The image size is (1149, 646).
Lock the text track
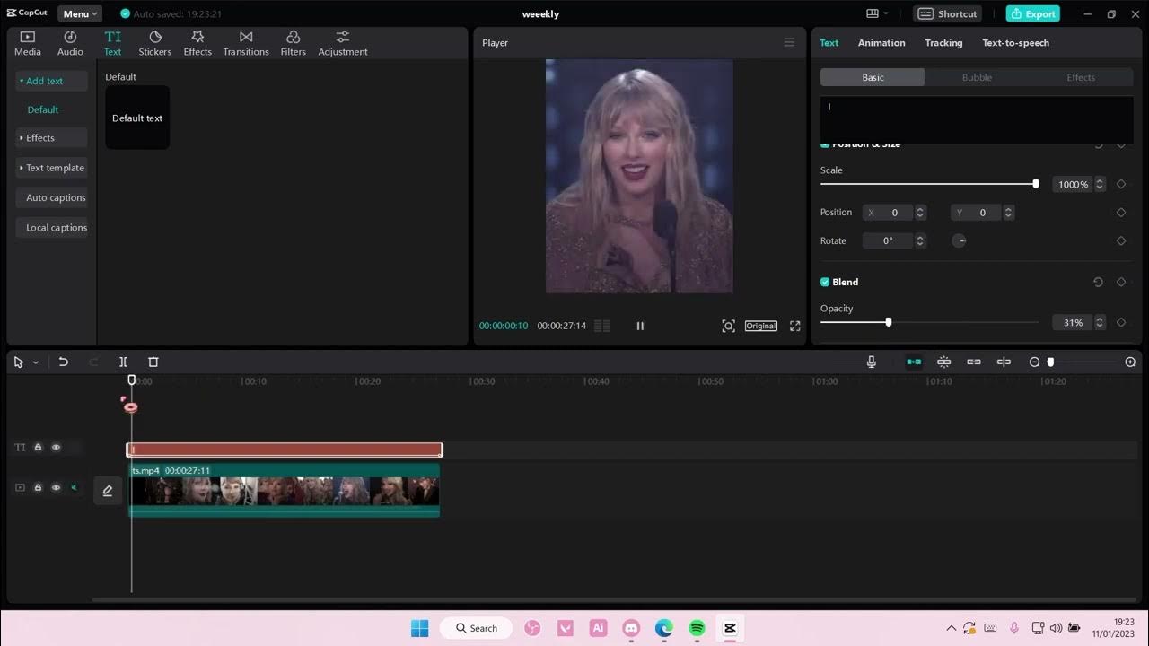[38, 447]
